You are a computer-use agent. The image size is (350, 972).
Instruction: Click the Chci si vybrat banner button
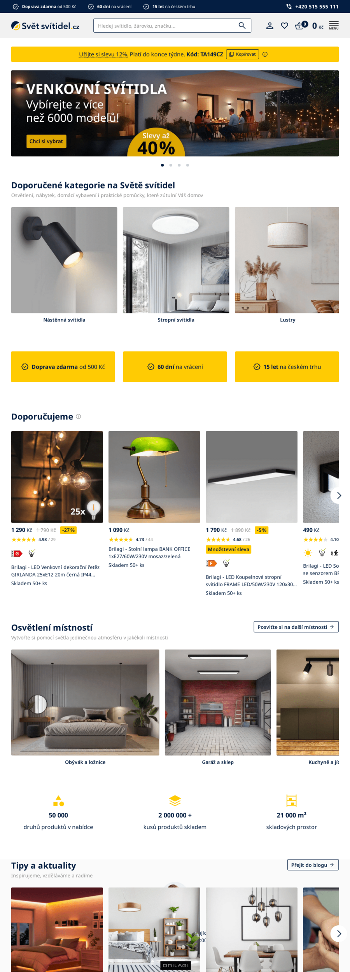(46, 142)
